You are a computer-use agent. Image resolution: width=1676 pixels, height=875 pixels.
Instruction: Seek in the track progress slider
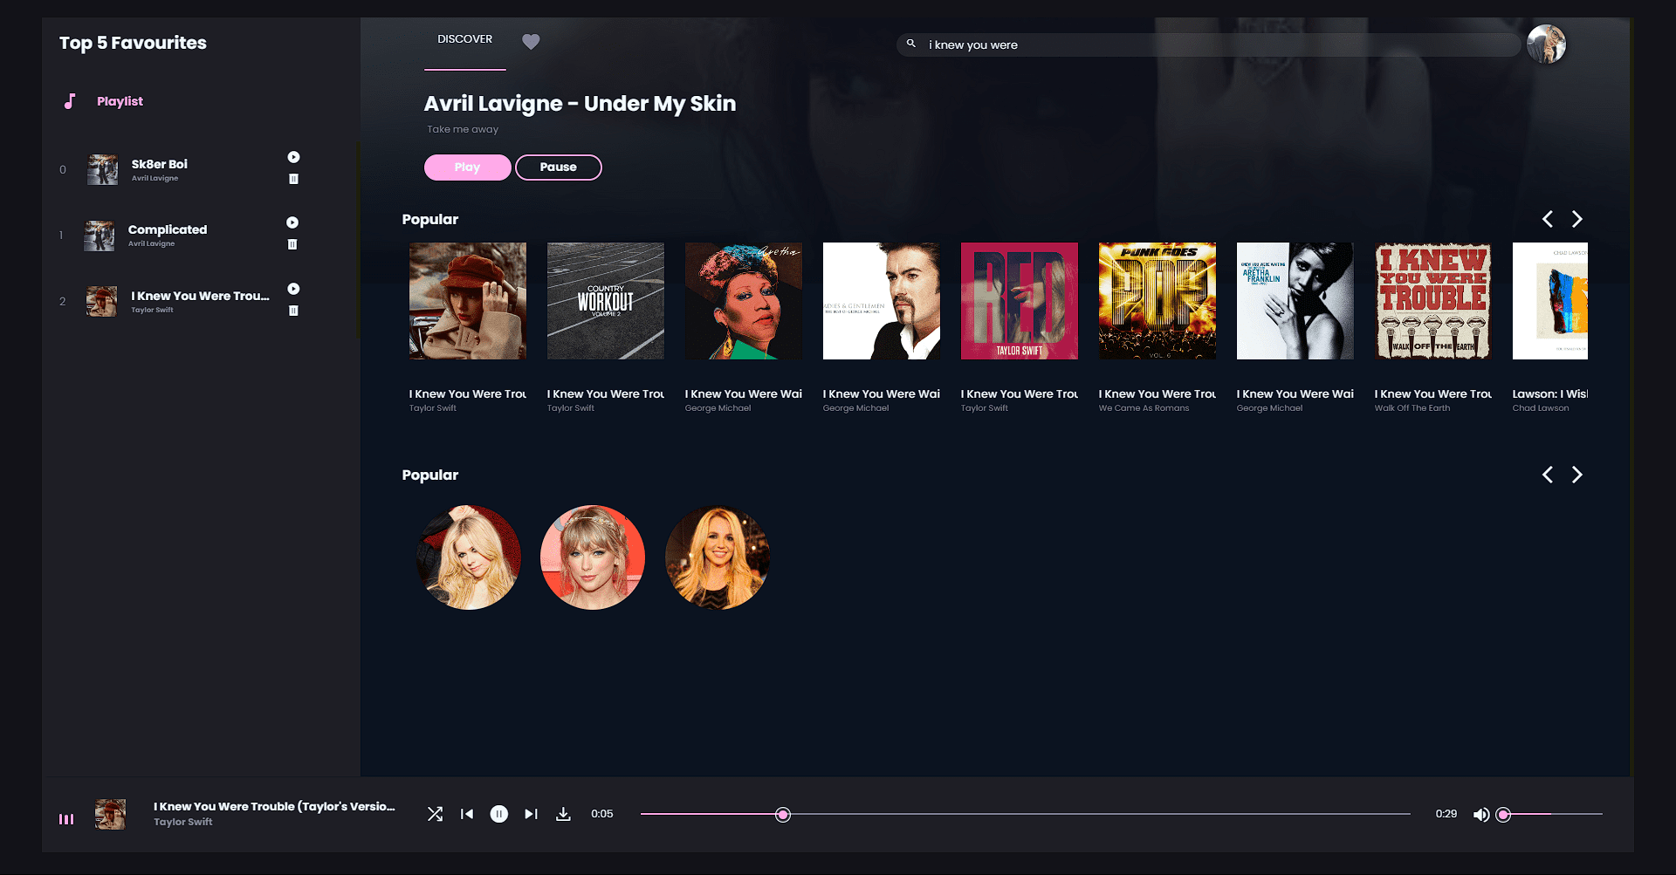[x=1025, y=814]
